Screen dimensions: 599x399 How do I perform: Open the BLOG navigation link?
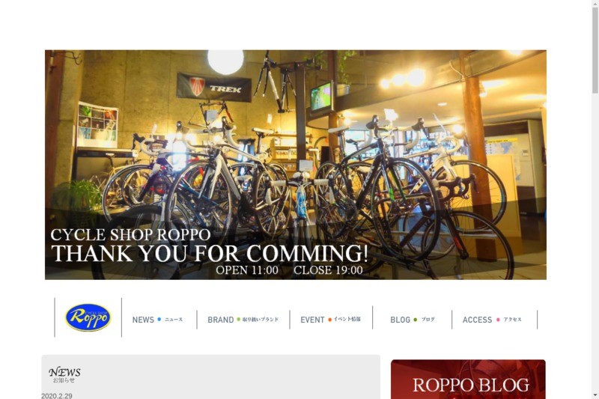point(413,320)
